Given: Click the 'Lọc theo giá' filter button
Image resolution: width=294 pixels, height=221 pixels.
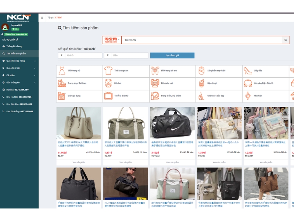Looking at the screenshot, I should [x=172, y=55].
